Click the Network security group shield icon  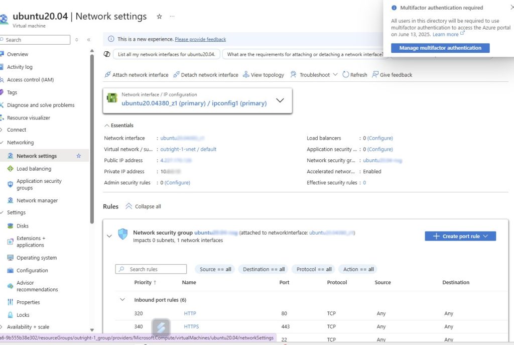click(123, 234)
